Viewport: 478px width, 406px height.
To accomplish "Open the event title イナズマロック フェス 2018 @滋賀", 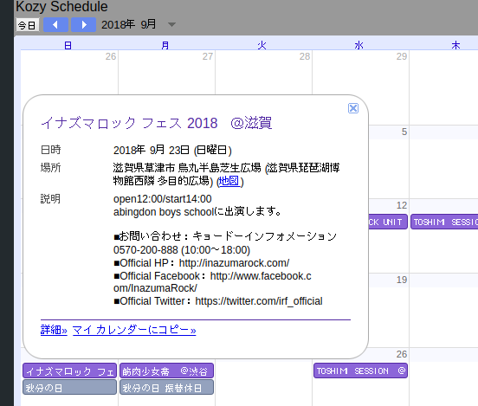I will tap(156, 123).
